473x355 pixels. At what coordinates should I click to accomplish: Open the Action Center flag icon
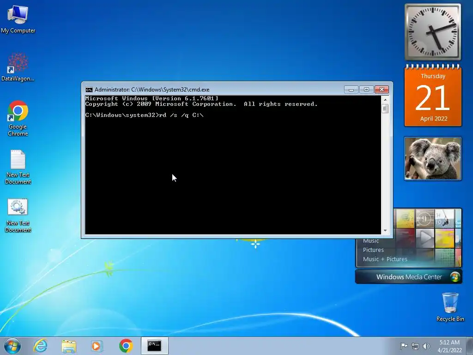404,346
